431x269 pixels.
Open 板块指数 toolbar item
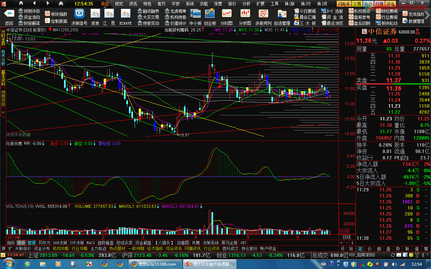tap(56, 14)
